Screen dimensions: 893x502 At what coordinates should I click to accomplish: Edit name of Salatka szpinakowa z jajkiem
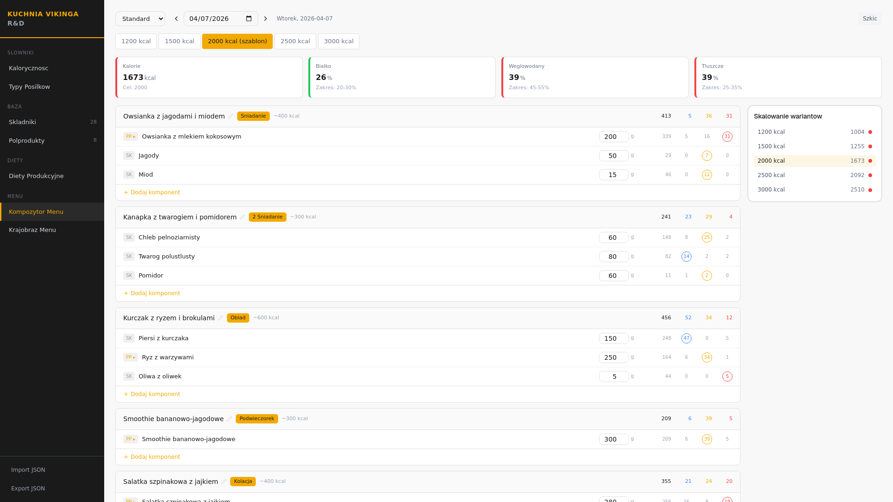tap(224, 482)
